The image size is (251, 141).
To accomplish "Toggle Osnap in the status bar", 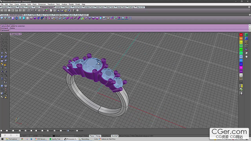I will pos(98,136).
